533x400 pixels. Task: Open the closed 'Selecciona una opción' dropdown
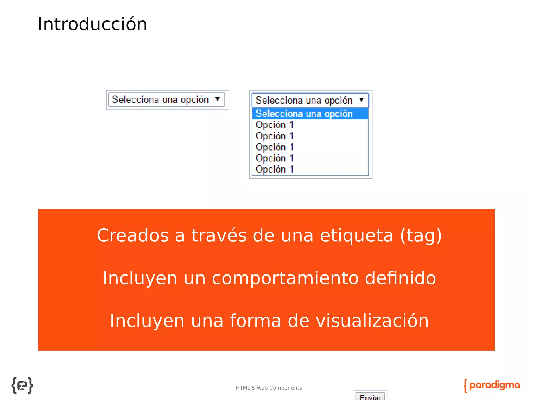tap(167, 100)
